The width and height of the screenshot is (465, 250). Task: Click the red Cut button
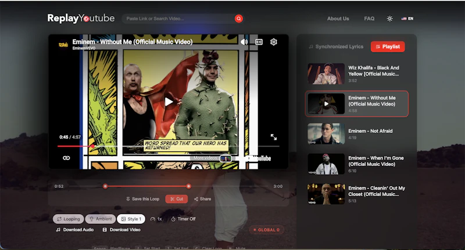point(177,199)
